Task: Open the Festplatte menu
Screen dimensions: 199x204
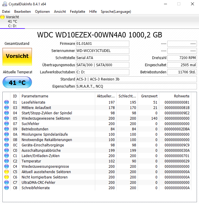Action: click(x=77, y=12)
